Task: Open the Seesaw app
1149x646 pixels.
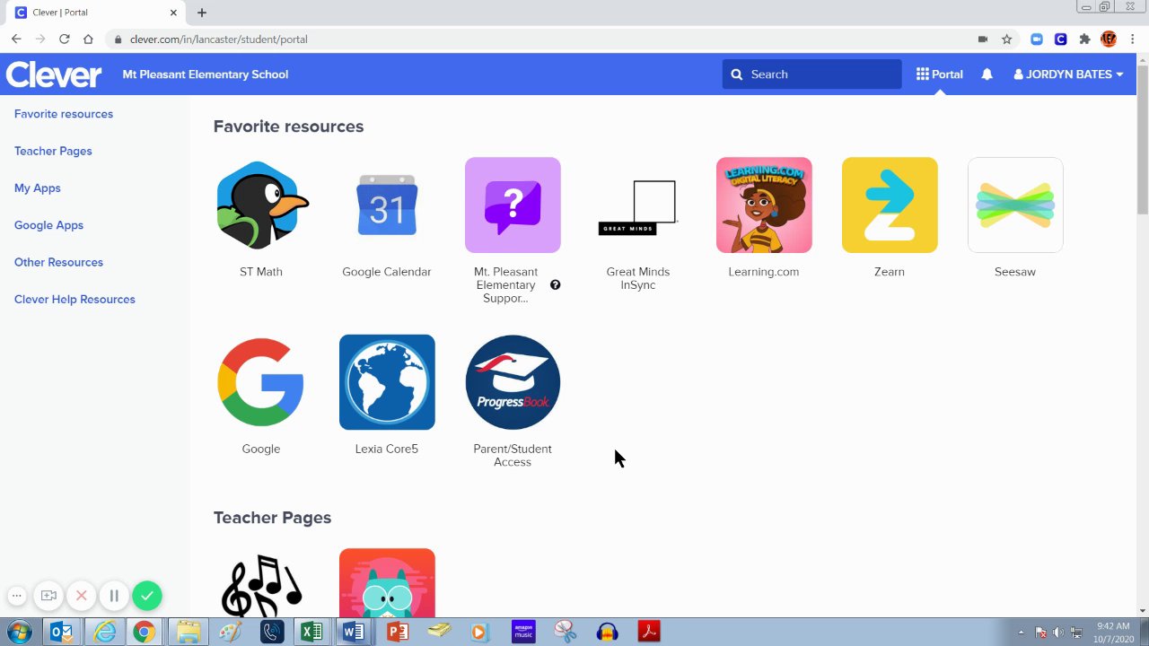Action: (x=1015, y=205)
